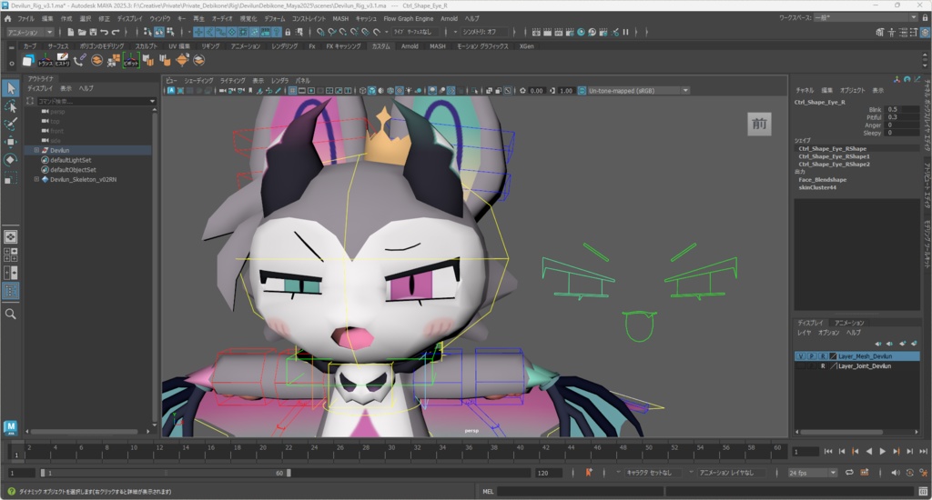Open the search magnifier in left sidebar
932x500 pixels.
[x=11, y=315]
